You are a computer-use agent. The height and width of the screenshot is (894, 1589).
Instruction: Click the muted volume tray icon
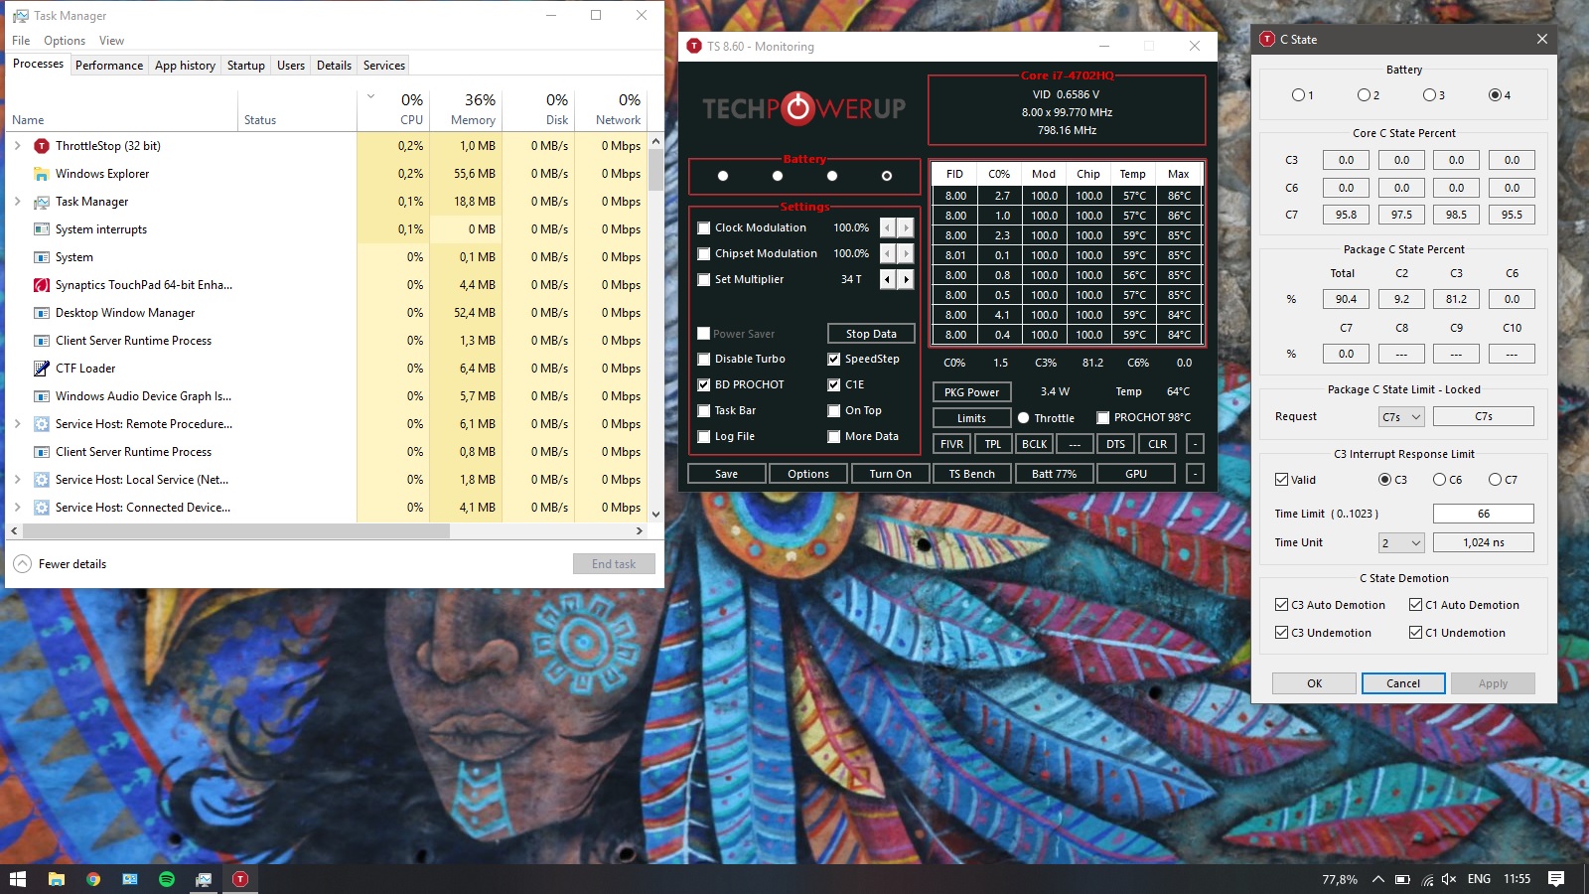click(1449, 879)
